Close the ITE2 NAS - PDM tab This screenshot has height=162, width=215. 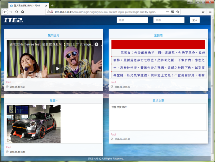46,5
